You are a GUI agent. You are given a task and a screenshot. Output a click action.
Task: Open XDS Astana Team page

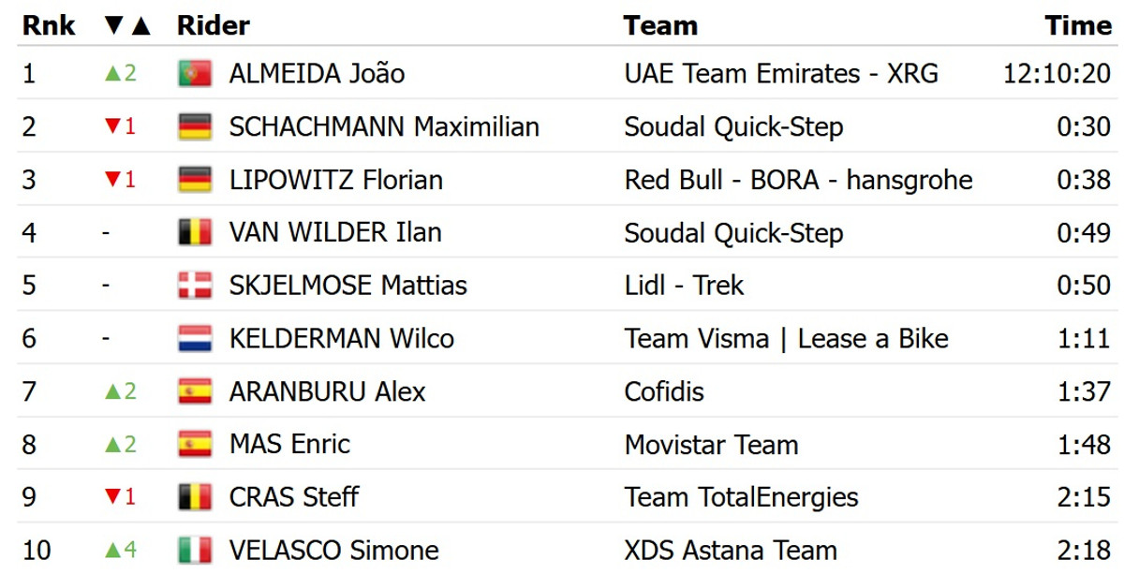[x=731, y=551]
